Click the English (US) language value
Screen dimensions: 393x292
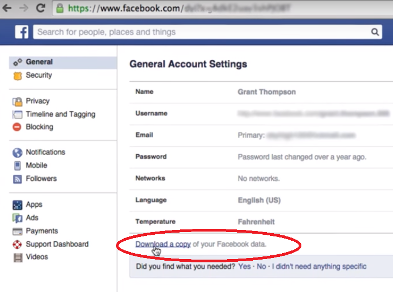(x=259, y=200)
